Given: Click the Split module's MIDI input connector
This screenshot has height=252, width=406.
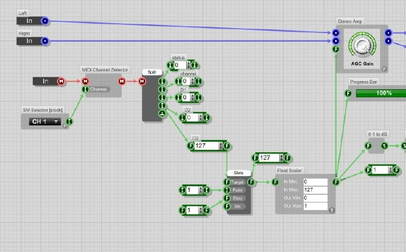Looking at the screenshot, I should coord(142,81).
